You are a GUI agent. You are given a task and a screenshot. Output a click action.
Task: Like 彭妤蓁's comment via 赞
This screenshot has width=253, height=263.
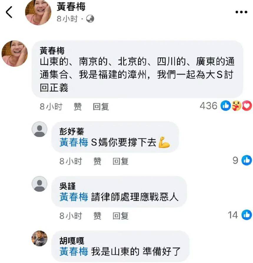coord(97,161)
